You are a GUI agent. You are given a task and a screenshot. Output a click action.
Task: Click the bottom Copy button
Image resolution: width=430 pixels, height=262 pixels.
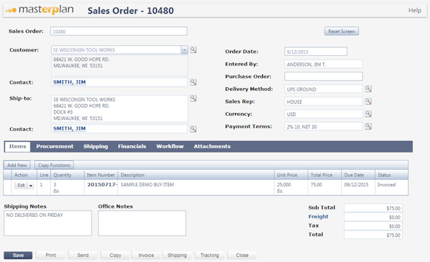pyautogui.click(x=115, y=256)
